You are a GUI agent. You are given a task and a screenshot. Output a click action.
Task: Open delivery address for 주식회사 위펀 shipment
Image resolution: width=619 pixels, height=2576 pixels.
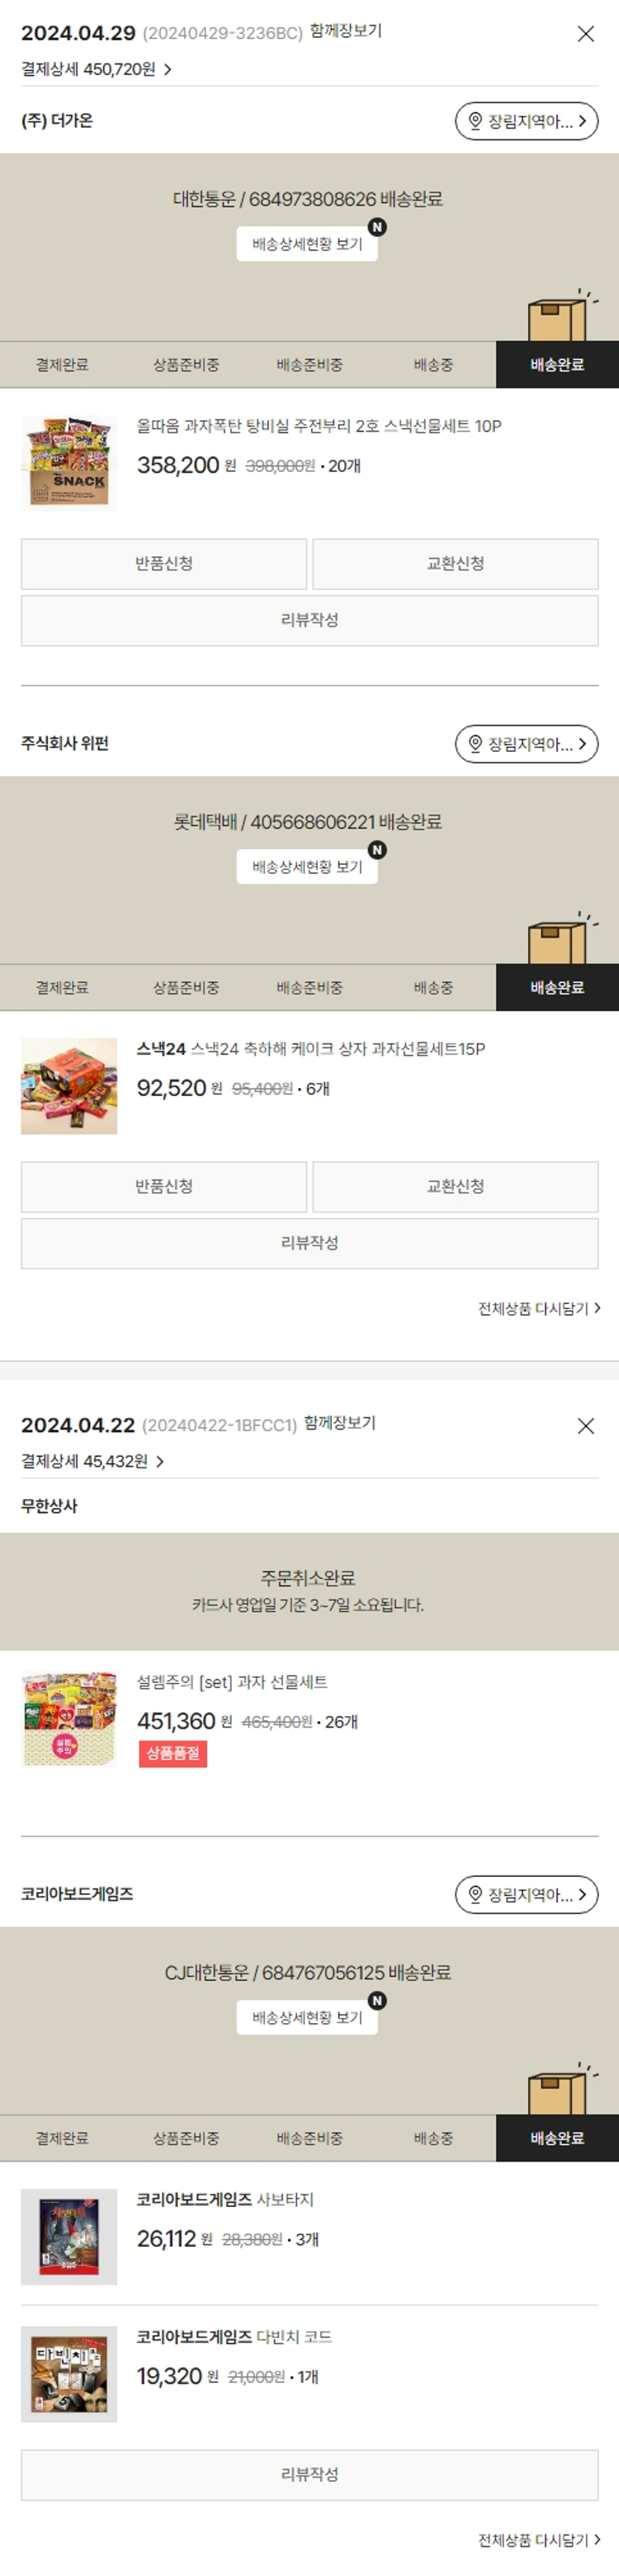click(526, 744)
